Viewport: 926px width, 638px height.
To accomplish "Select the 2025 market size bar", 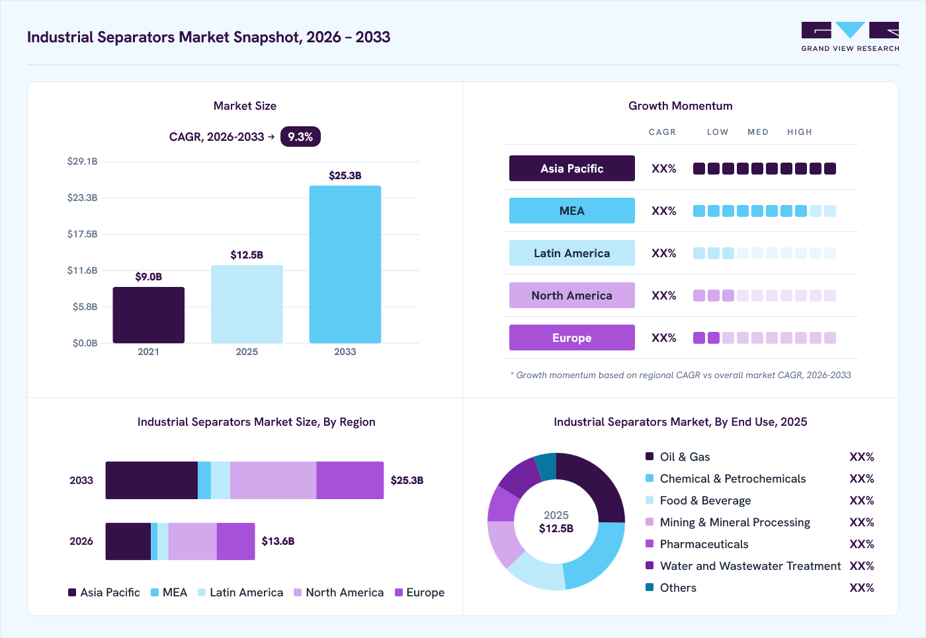I will 247,304.
